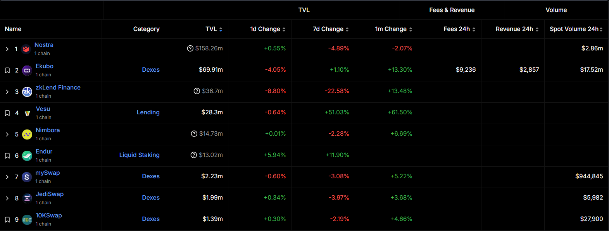Click the help icon next to $36.7m TVL
This screenshot has height=231, width=609.
pos(197,91)
